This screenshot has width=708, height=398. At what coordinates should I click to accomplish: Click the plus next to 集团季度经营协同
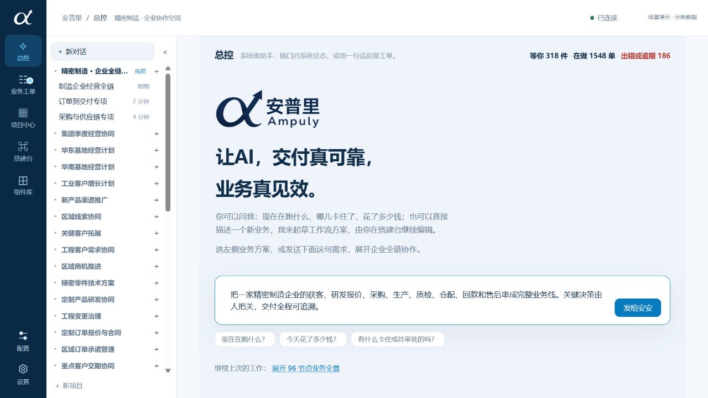[x=157, y=134]
